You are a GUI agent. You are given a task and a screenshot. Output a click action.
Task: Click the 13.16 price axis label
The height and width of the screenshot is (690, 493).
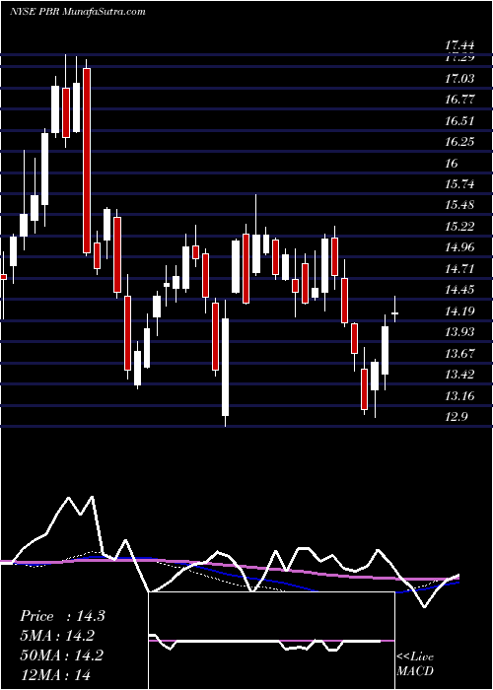459,395
